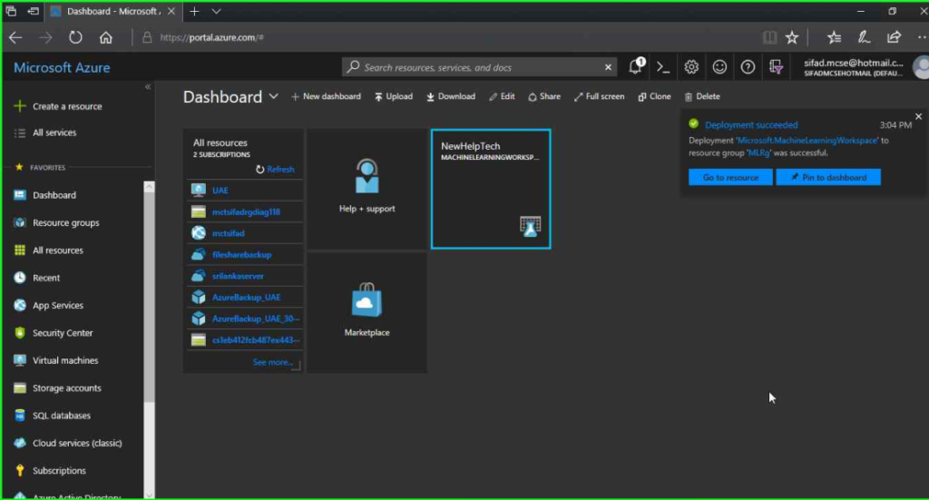Click Go to resource
The image size is (929, 500).
730,177
